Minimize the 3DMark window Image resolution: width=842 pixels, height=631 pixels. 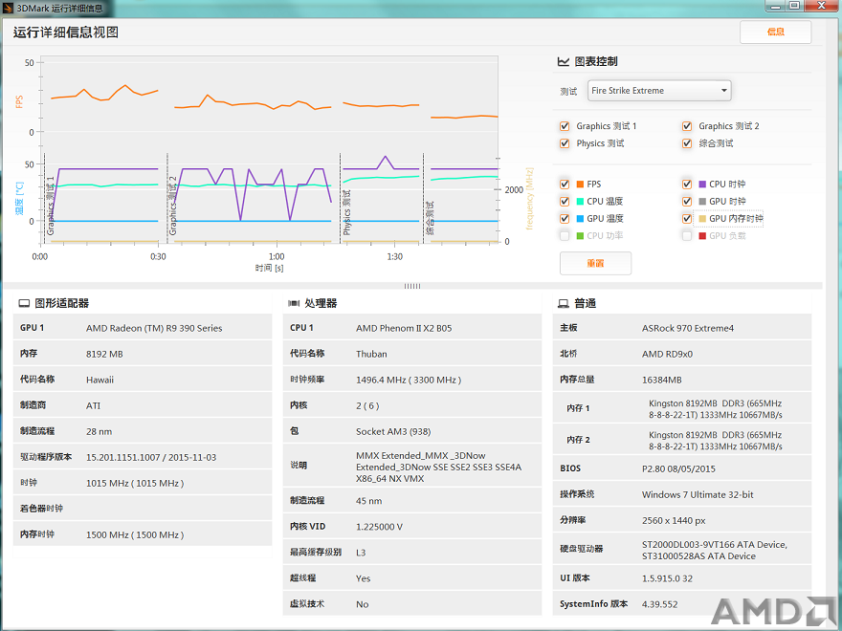(775, 7)
